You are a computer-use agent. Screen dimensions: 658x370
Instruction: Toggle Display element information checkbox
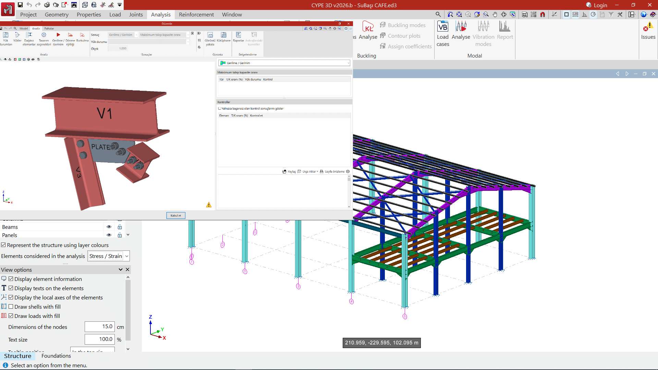point(11,279)
